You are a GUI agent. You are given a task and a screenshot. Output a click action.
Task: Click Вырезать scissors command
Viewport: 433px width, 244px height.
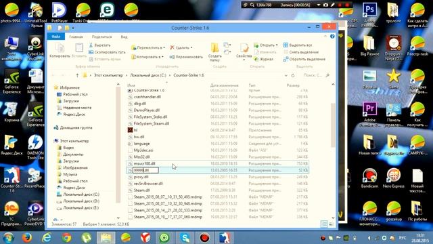[x=100, y=45]
